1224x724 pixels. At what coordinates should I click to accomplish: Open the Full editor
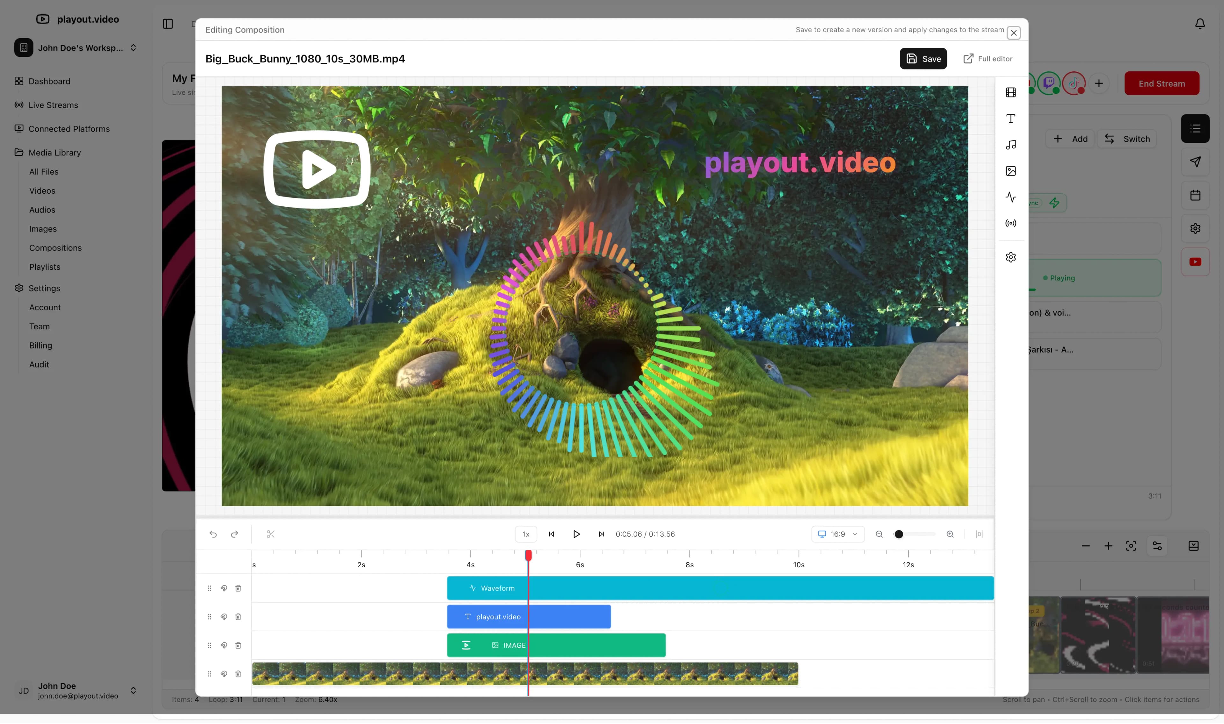click(x=987, y=59)
